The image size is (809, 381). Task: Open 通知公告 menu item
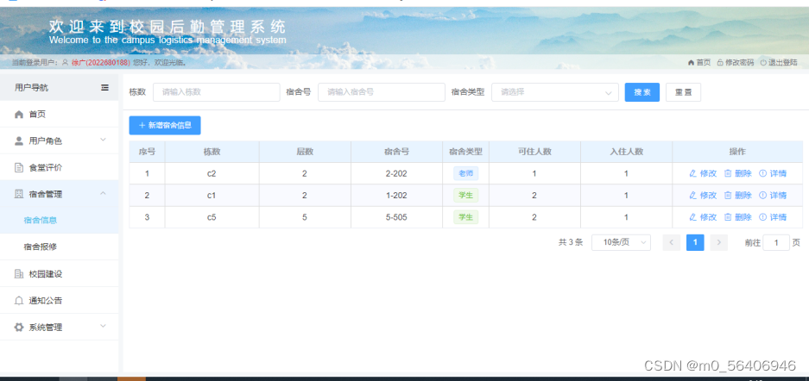pyautogui.click(x=60, y=301)
